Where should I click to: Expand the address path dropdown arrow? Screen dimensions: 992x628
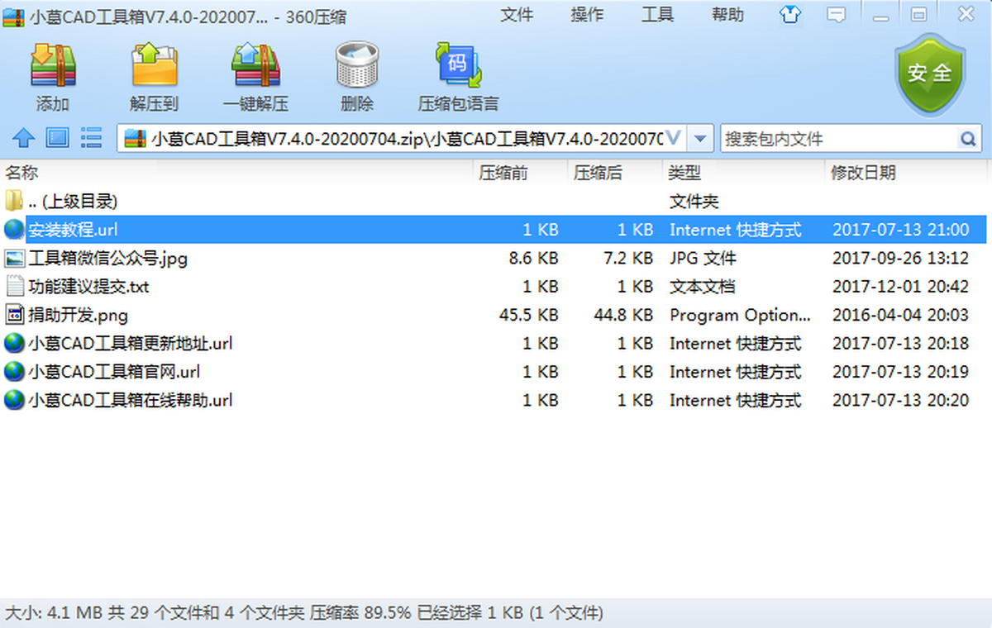[701, 139]
